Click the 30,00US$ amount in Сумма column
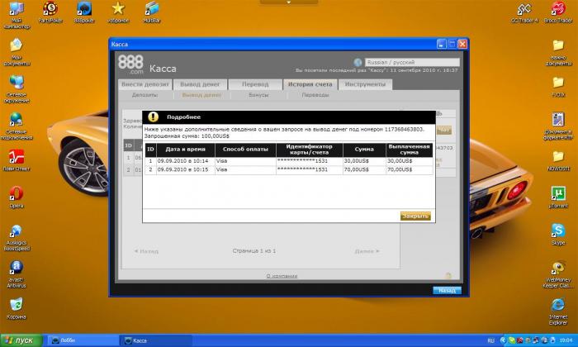Image resolution: width=578 pixels, height=347 pixels. point(357,161)
